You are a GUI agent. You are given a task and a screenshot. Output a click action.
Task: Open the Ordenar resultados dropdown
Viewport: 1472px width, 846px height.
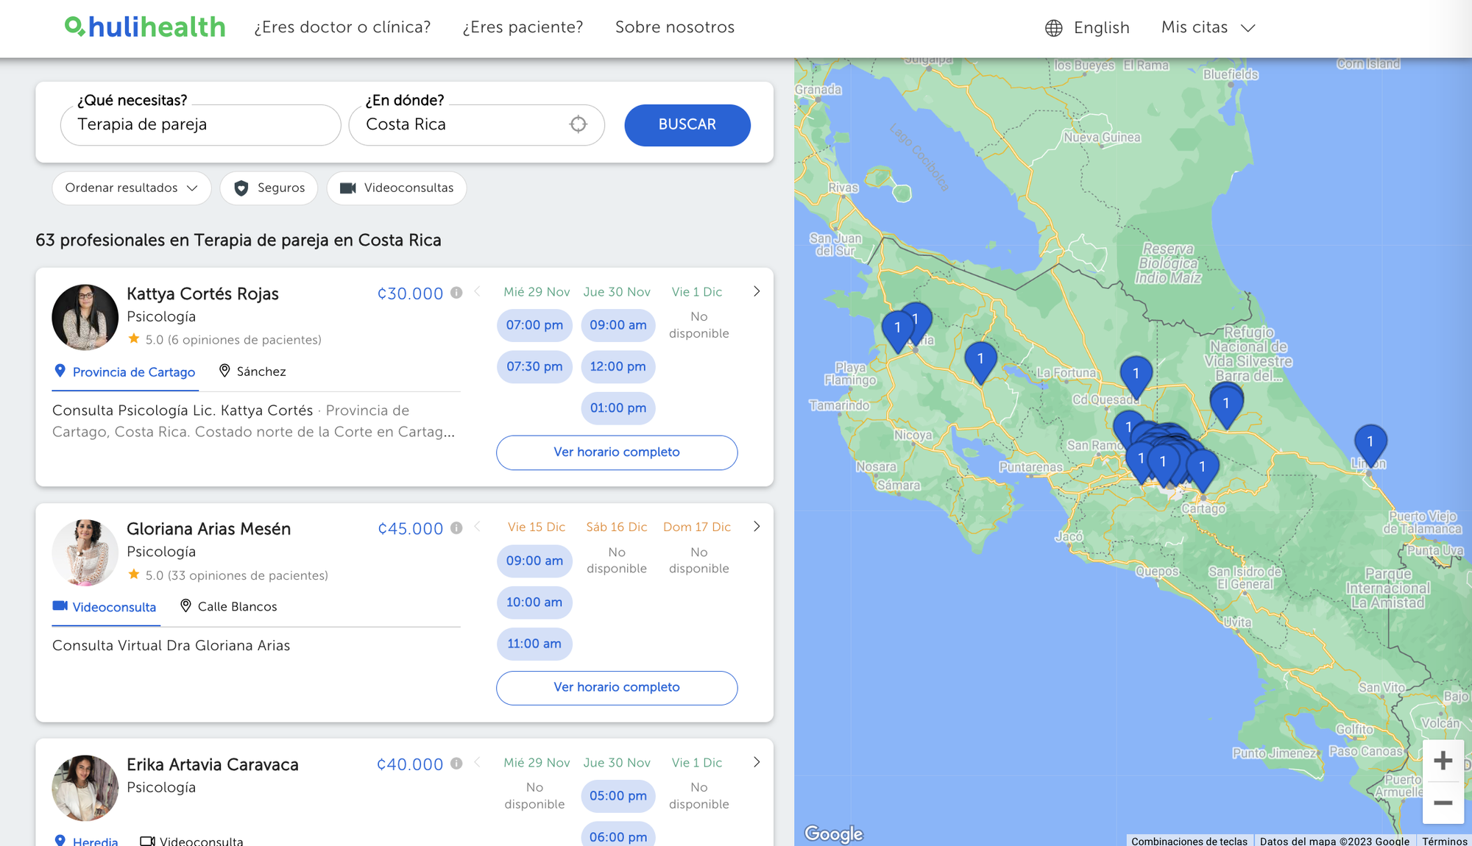(x=131, y=188)
